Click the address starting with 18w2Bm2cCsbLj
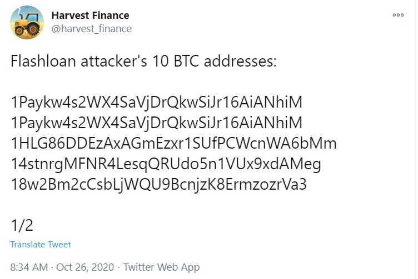418x279 pixels. 159,185
